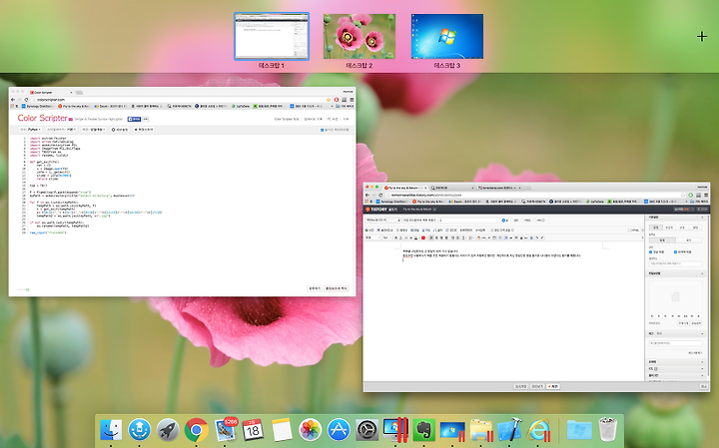Image resolution: width=719 pixels, height=448 pixels.
Task: Click the red-checked save button at bottom
Action: (553, 386)
